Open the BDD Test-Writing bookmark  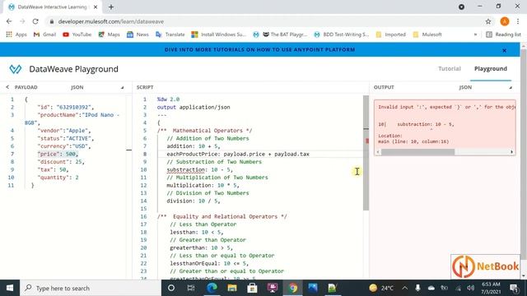(x=342, y=35)
